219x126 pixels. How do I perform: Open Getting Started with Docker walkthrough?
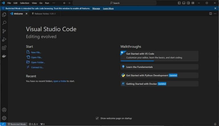coord(159,84)
